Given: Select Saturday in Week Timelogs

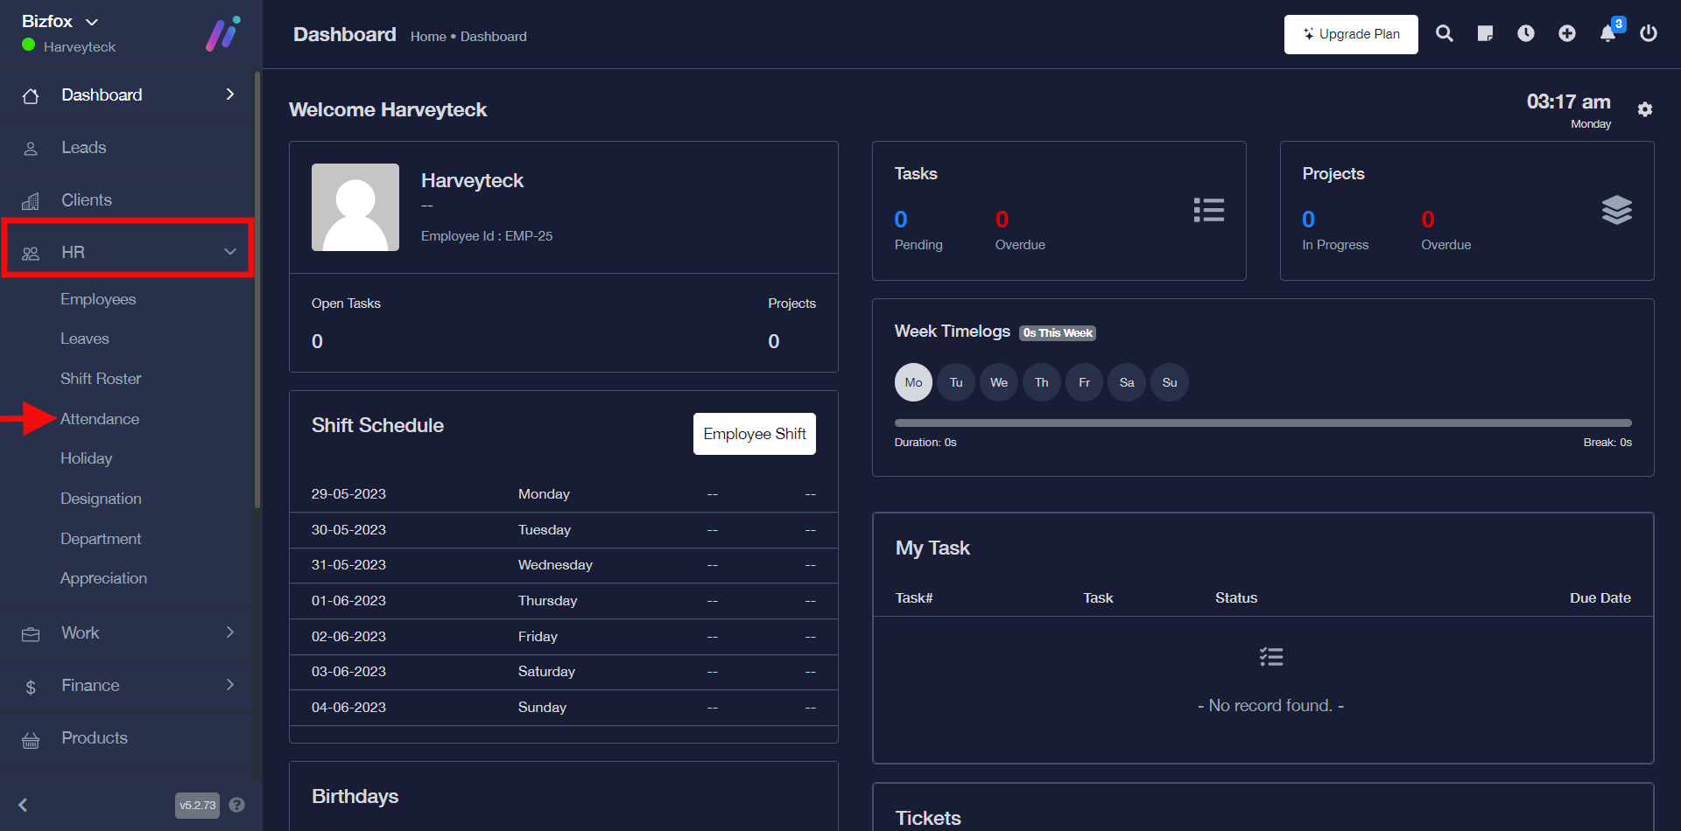Looking at the screenshot, I should (x=1127, y=382).
